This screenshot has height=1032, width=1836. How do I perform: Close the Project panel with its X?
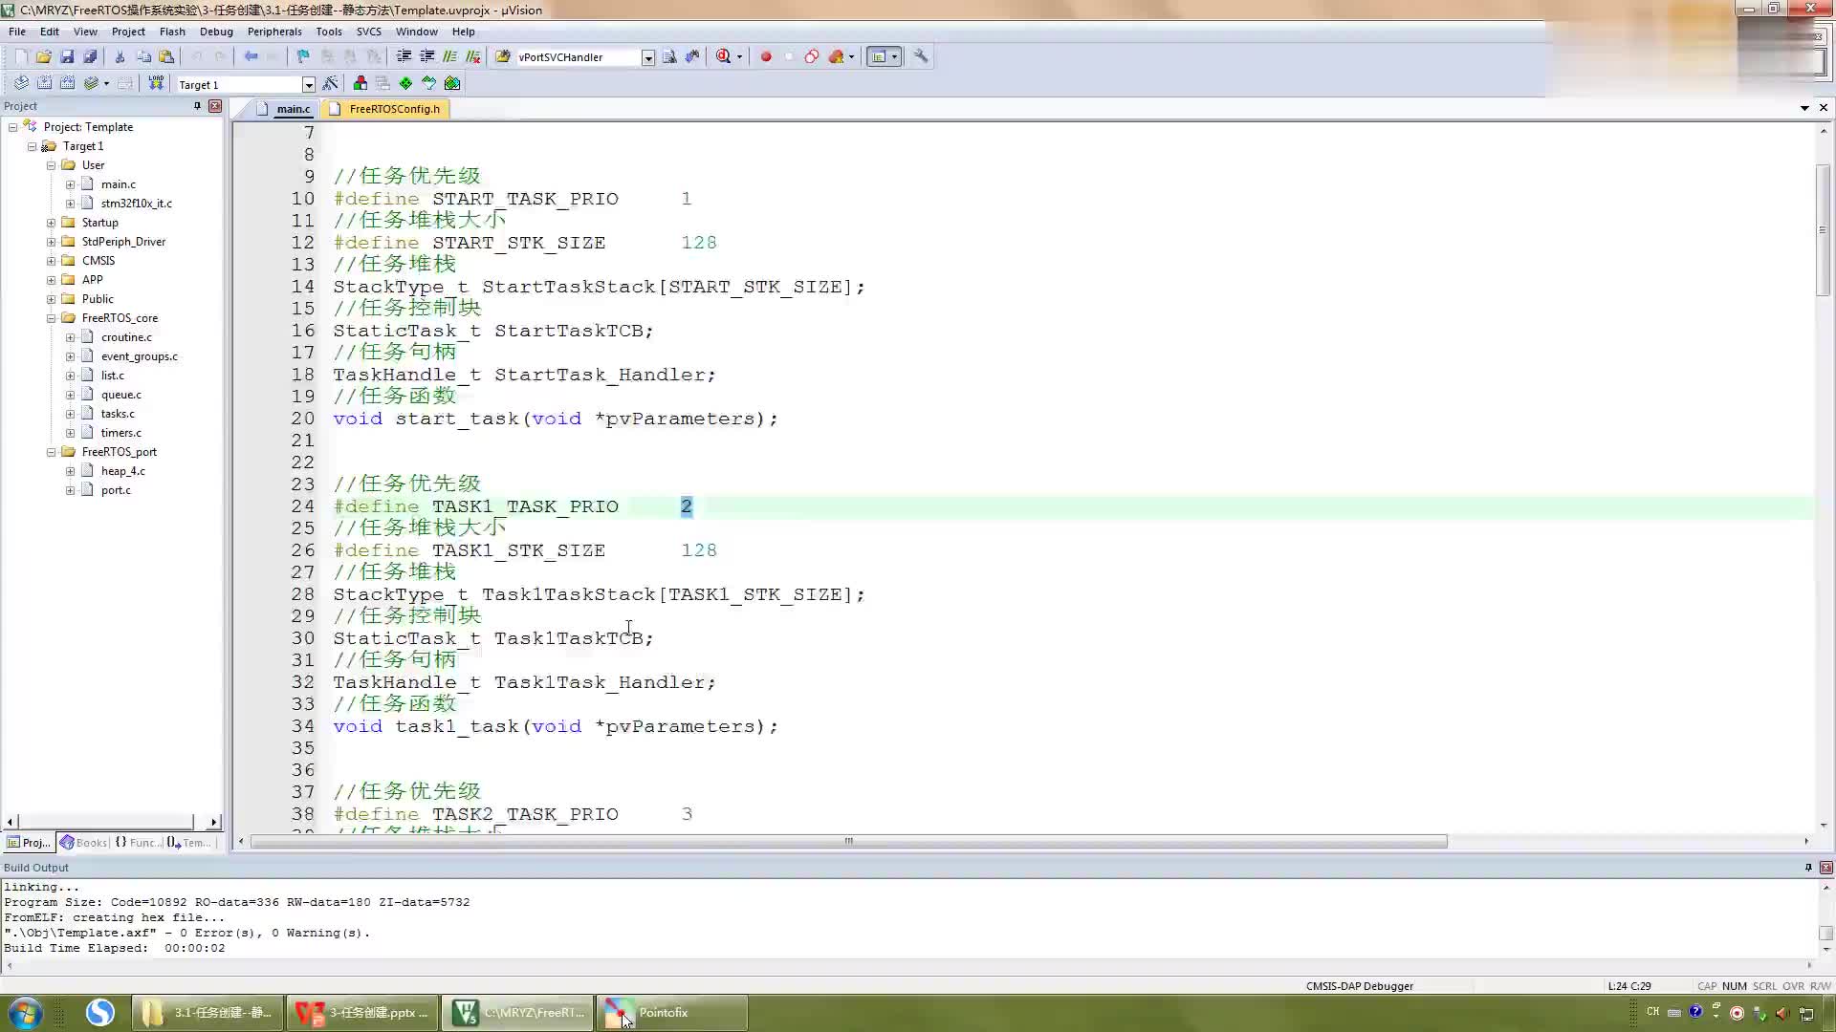click(x=215, y=106)
